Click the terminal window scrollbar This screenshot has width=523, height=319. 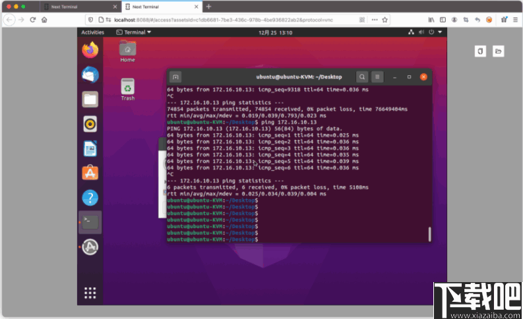(x=429, y=234)
